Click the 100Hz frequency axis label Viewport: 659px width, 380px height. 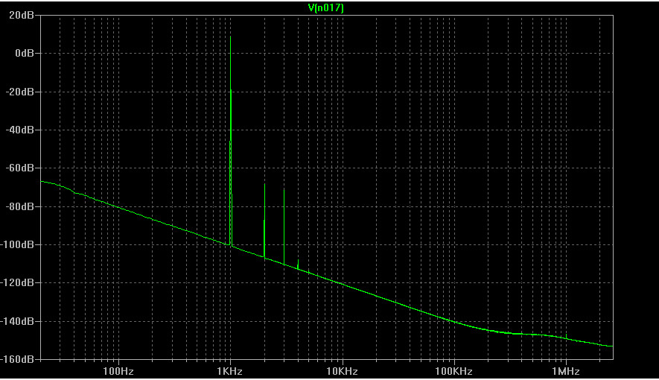pyautogui.click(x=118, y=371)
